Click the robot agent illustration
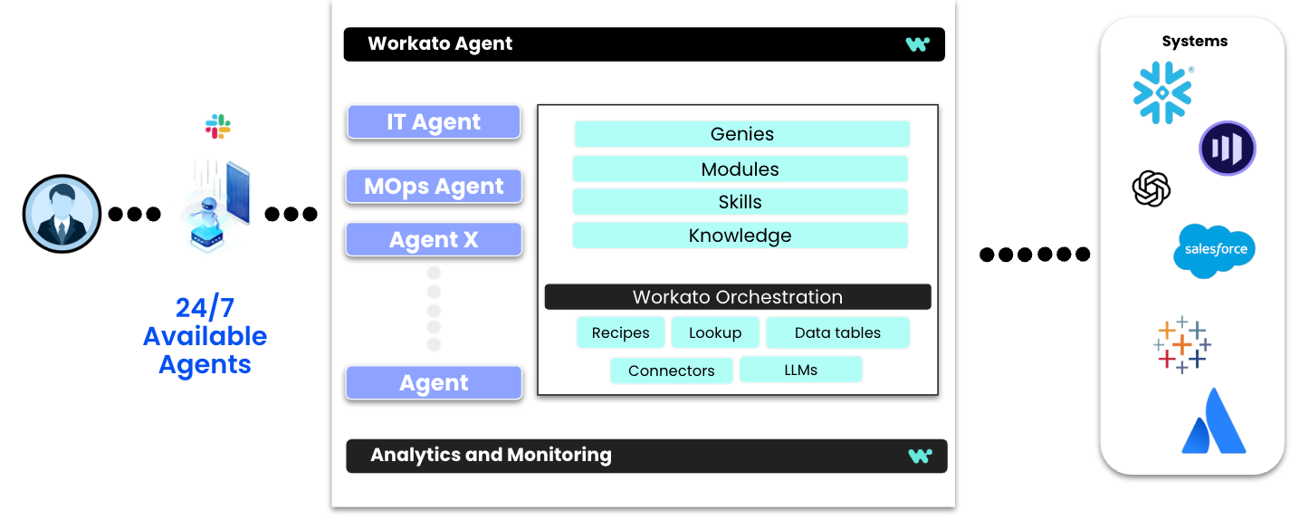The width and height of the screenshot is (1309, 520). pyautogui.click(x=214, y=207)
